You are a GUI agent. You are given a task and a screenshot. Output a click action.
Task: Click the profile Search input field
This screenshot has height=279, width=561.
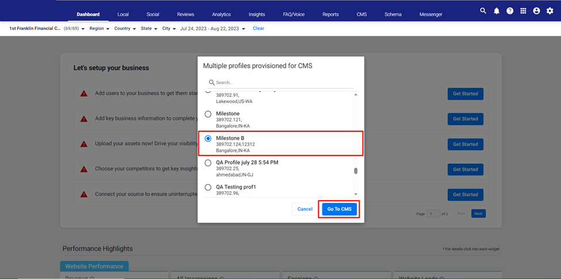point(281,83)
